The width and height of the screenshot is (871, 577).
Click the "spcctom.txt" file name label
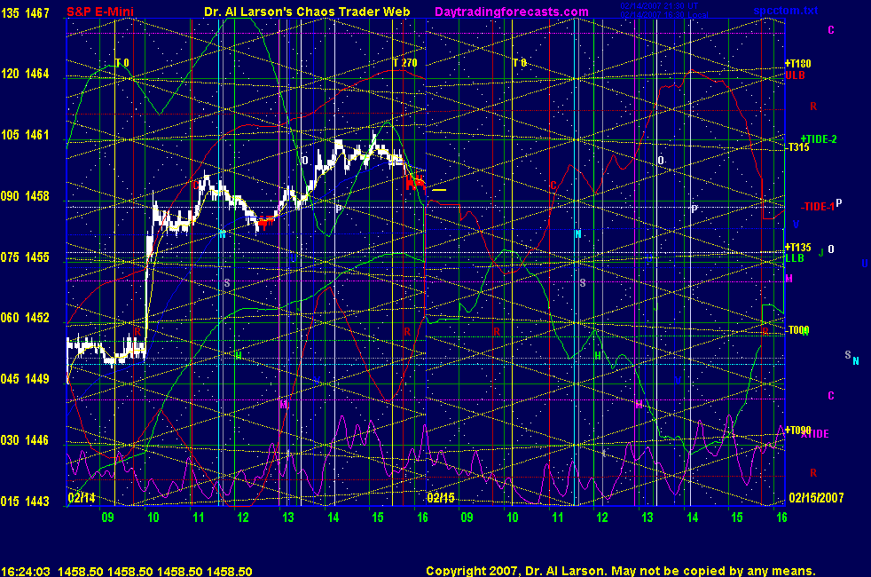(786, 11)
